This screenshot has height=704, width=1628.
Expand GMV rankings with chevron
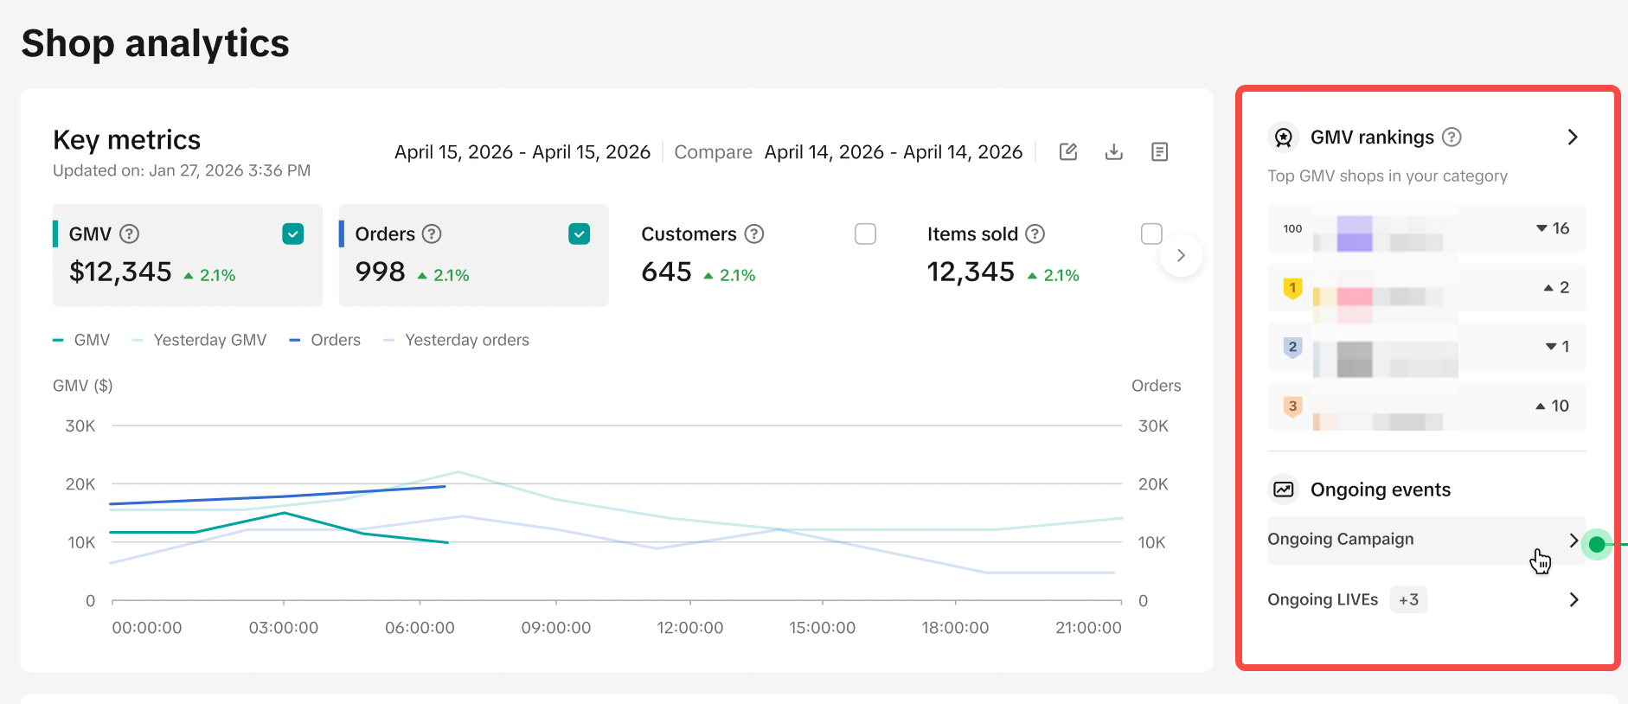[1573, 137]
